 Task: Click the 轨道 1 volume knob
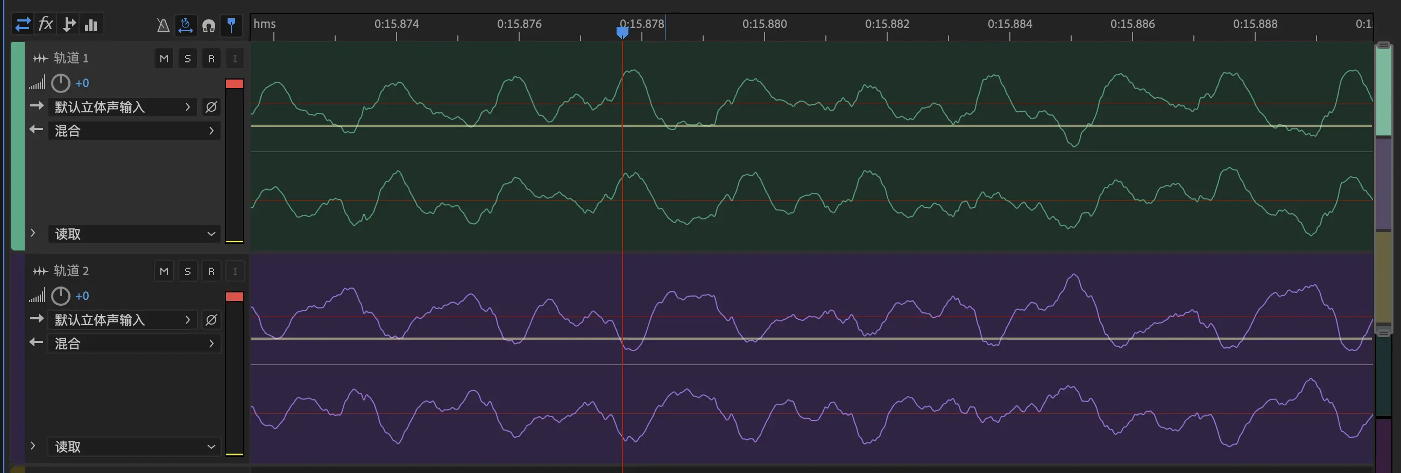pos(60,83)
